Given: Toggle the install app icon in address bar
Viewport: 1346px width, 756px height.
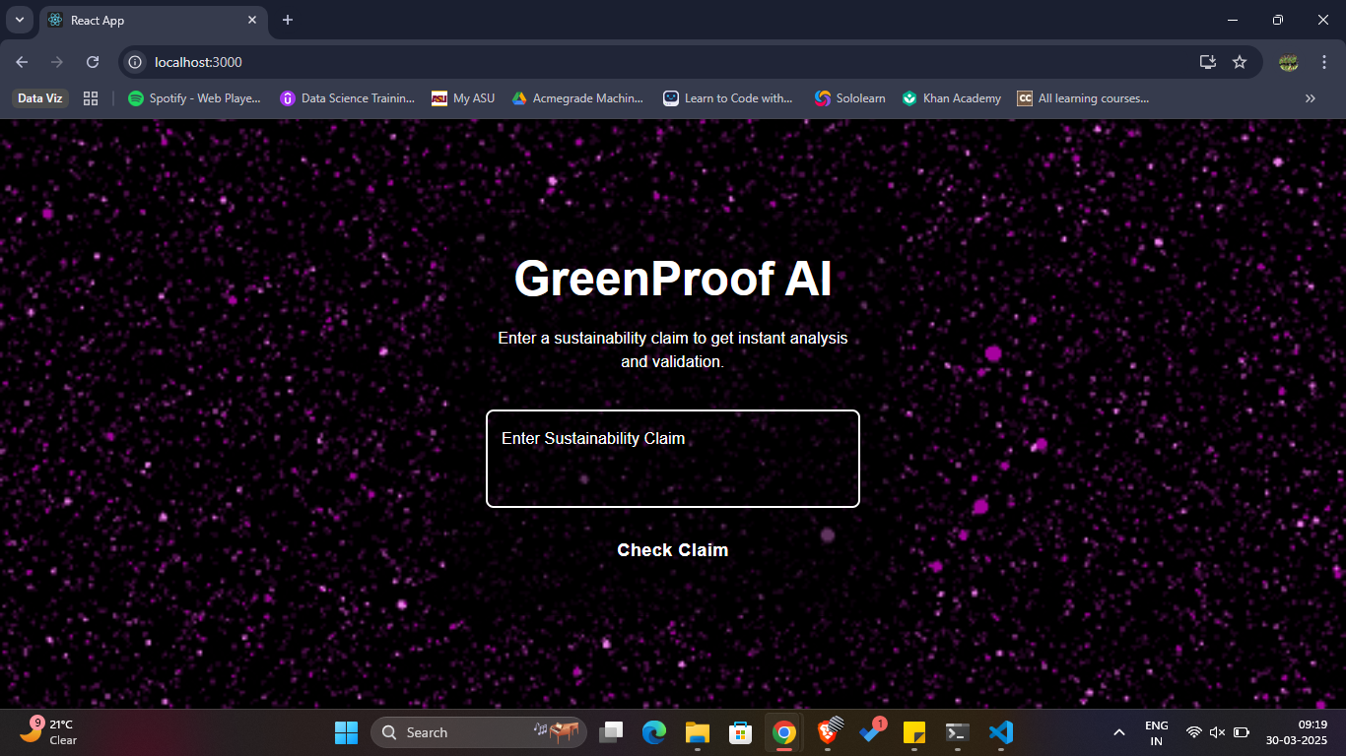Looking at the screenshot, I should pos(1207,61).
